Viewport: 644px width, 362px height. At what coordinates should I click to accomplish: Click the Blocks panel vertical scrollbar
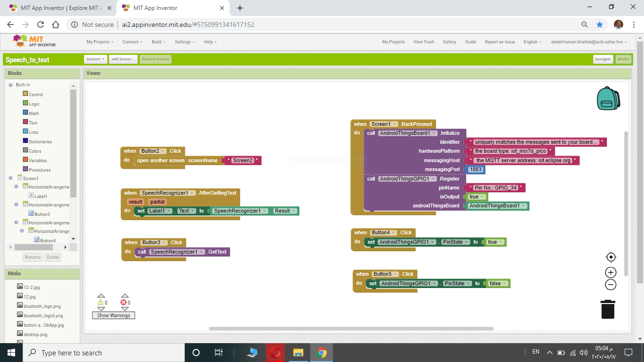click(x=73, y=143)
